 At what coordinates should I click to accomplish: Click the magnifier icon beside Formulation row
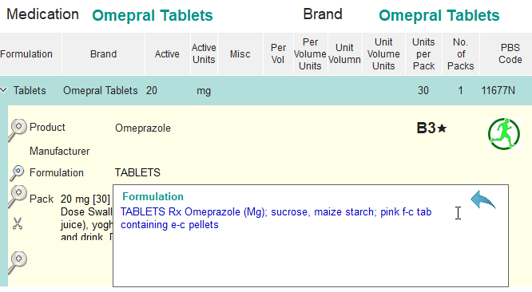pos(17,173)
